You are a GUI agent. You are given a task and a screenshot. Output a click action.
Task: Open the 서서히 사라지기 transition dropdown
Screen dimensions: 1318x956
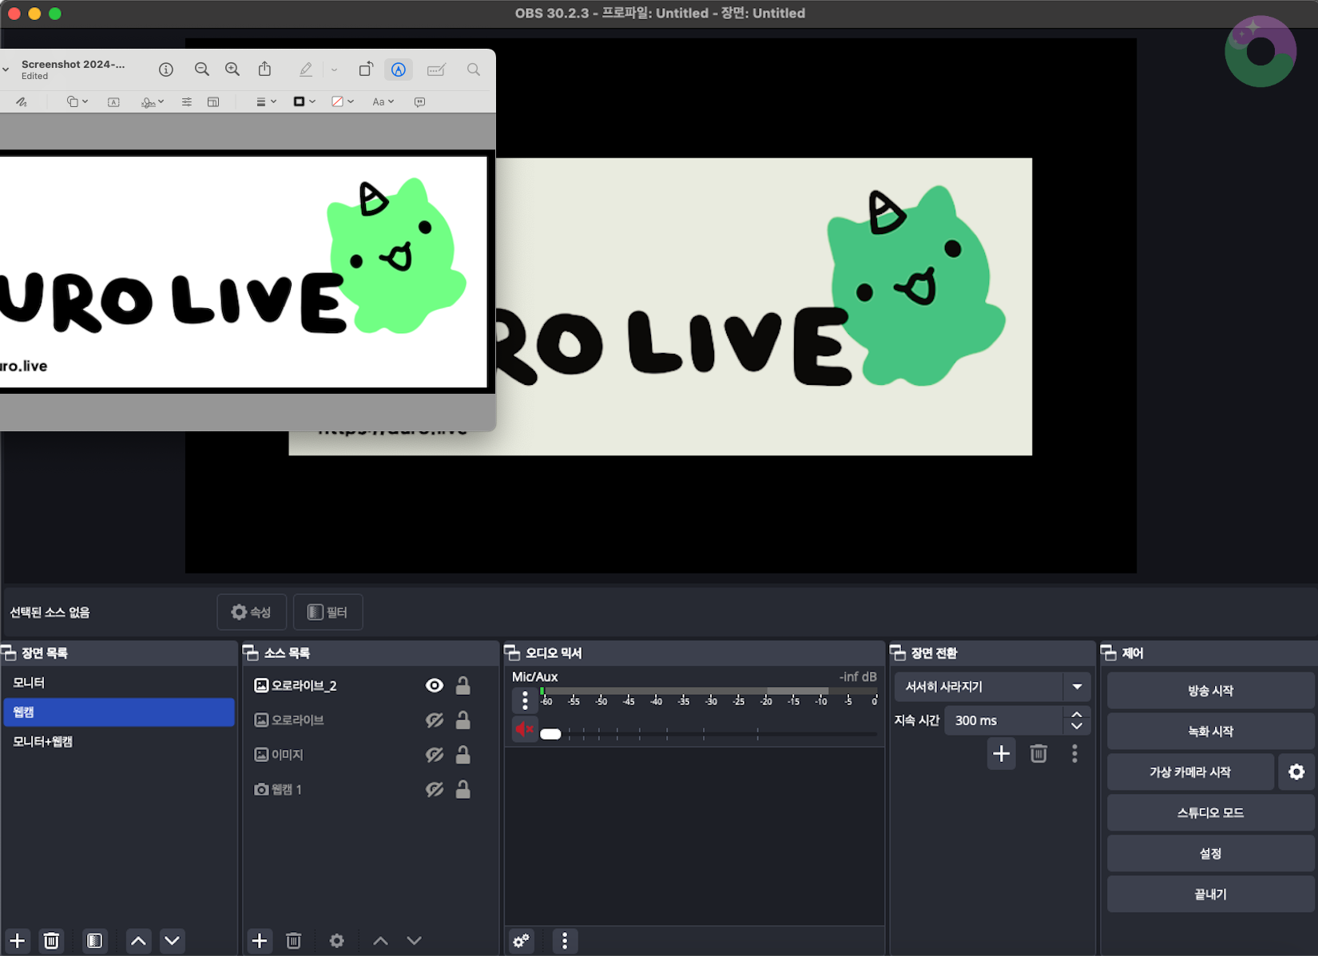pyautogui.click(x=992, y=686)
